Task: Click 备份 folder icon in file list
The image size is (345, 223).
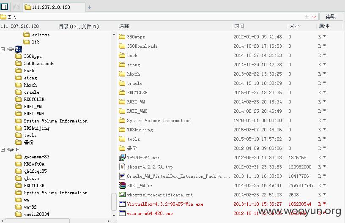Action: coord(122,148)
